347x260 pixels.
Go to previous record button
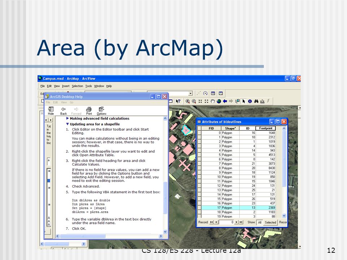pos(216,222)
